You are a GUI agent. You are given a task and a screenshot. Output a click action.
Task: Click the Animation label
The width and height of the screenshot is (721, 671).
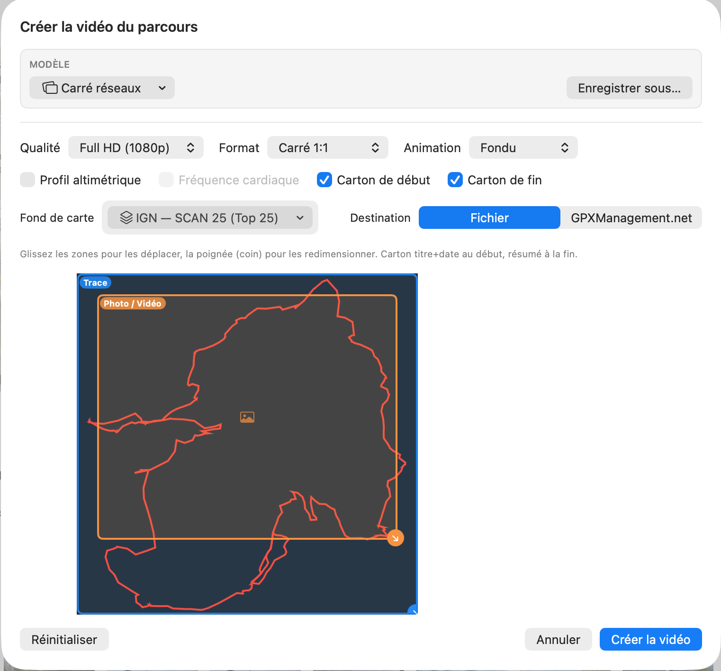(433, 148)
